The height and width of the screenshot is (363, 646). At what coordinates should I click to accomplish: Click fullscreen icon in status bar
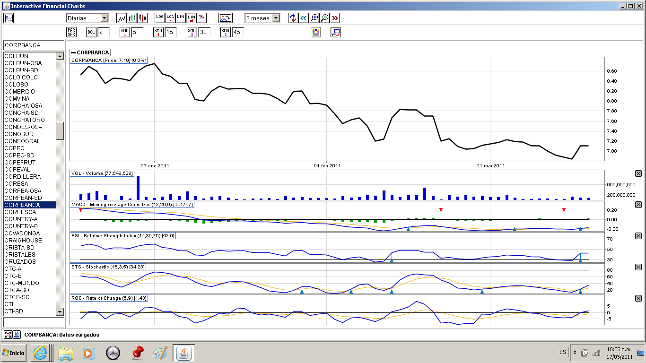[x=8, y=334]
